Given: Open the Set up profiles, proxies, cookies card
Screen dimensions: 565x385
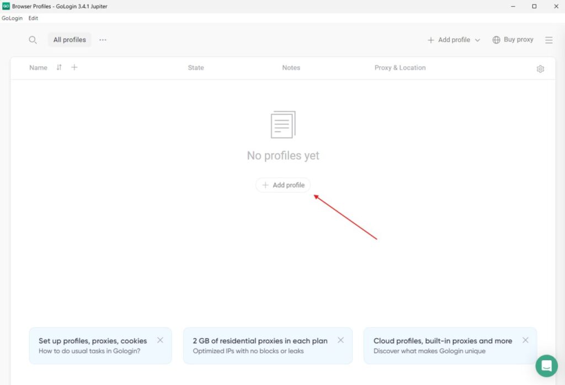Looking at the screenshot, I should click(100, 346).
